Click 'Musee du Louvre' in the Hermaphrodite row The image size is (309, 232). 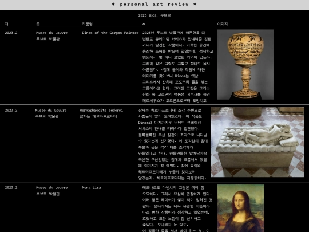(x=51, y=111)
